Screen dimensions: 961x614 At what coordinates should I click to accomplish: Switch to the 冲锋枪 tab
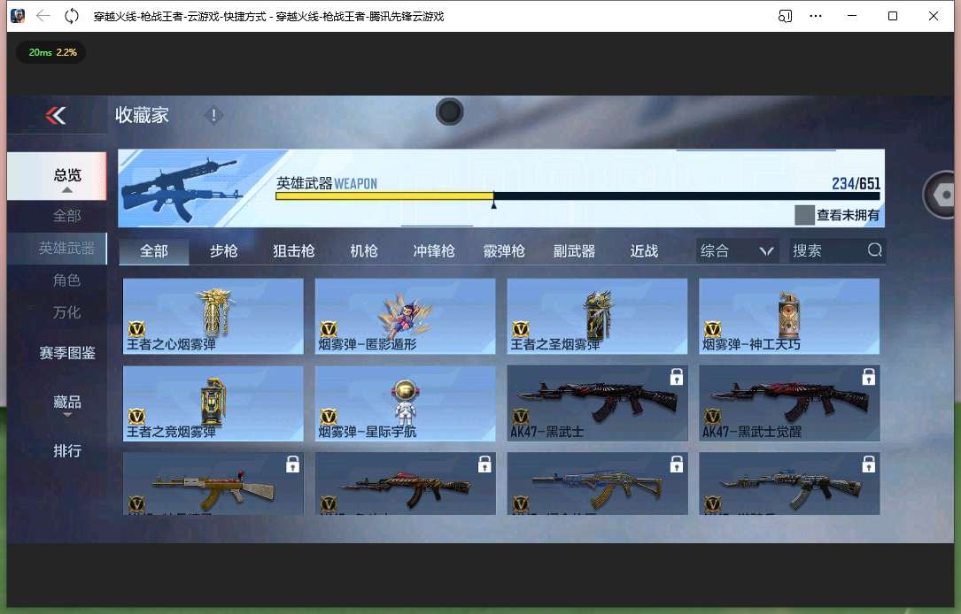point(434,251)
